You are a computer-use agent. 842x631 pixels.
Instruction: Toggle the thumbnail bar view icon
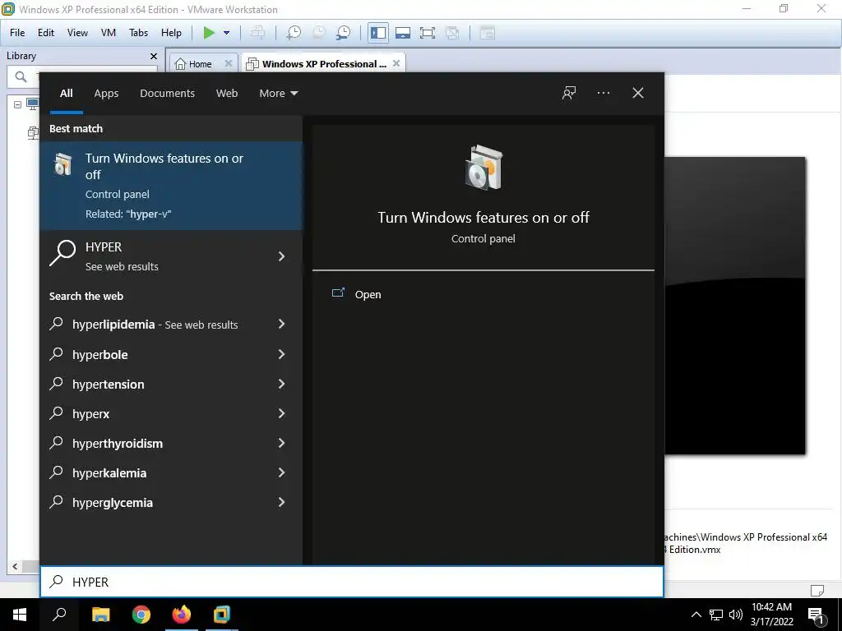pyautogui.click(x=403, y=33)
